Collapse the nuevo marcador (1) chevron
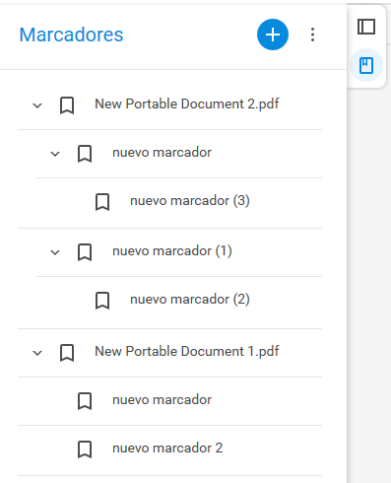391x483 pixels. tap(55, 252)
